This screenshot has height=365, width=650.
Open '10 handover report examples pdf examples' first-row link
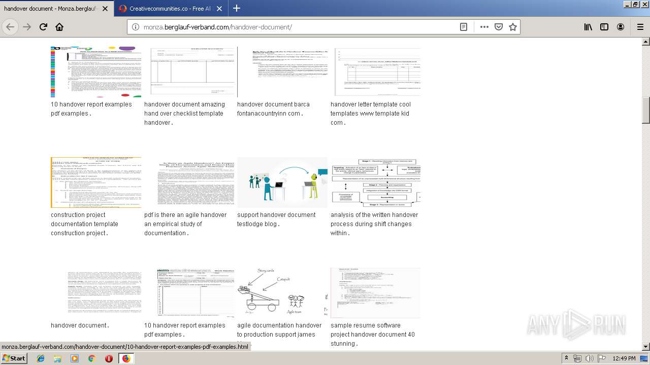(x=91, y=109)
